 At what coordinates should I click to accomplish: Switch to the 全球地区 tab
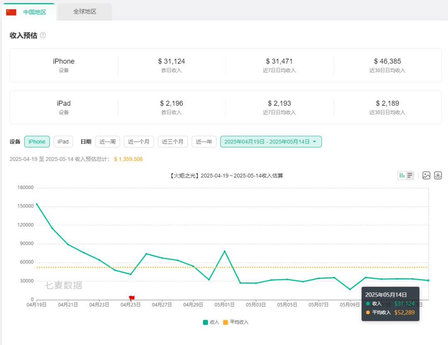[x=85, y=12]
